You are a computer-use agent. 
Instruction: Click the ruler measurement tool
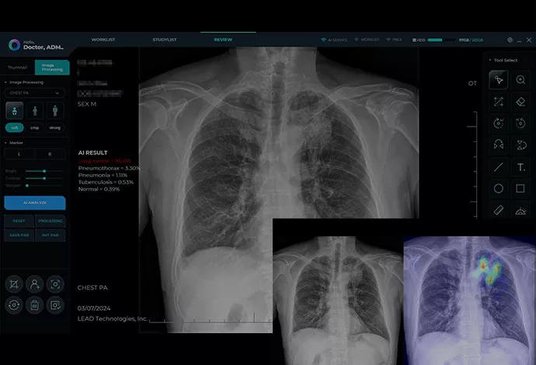pos(499,210)
